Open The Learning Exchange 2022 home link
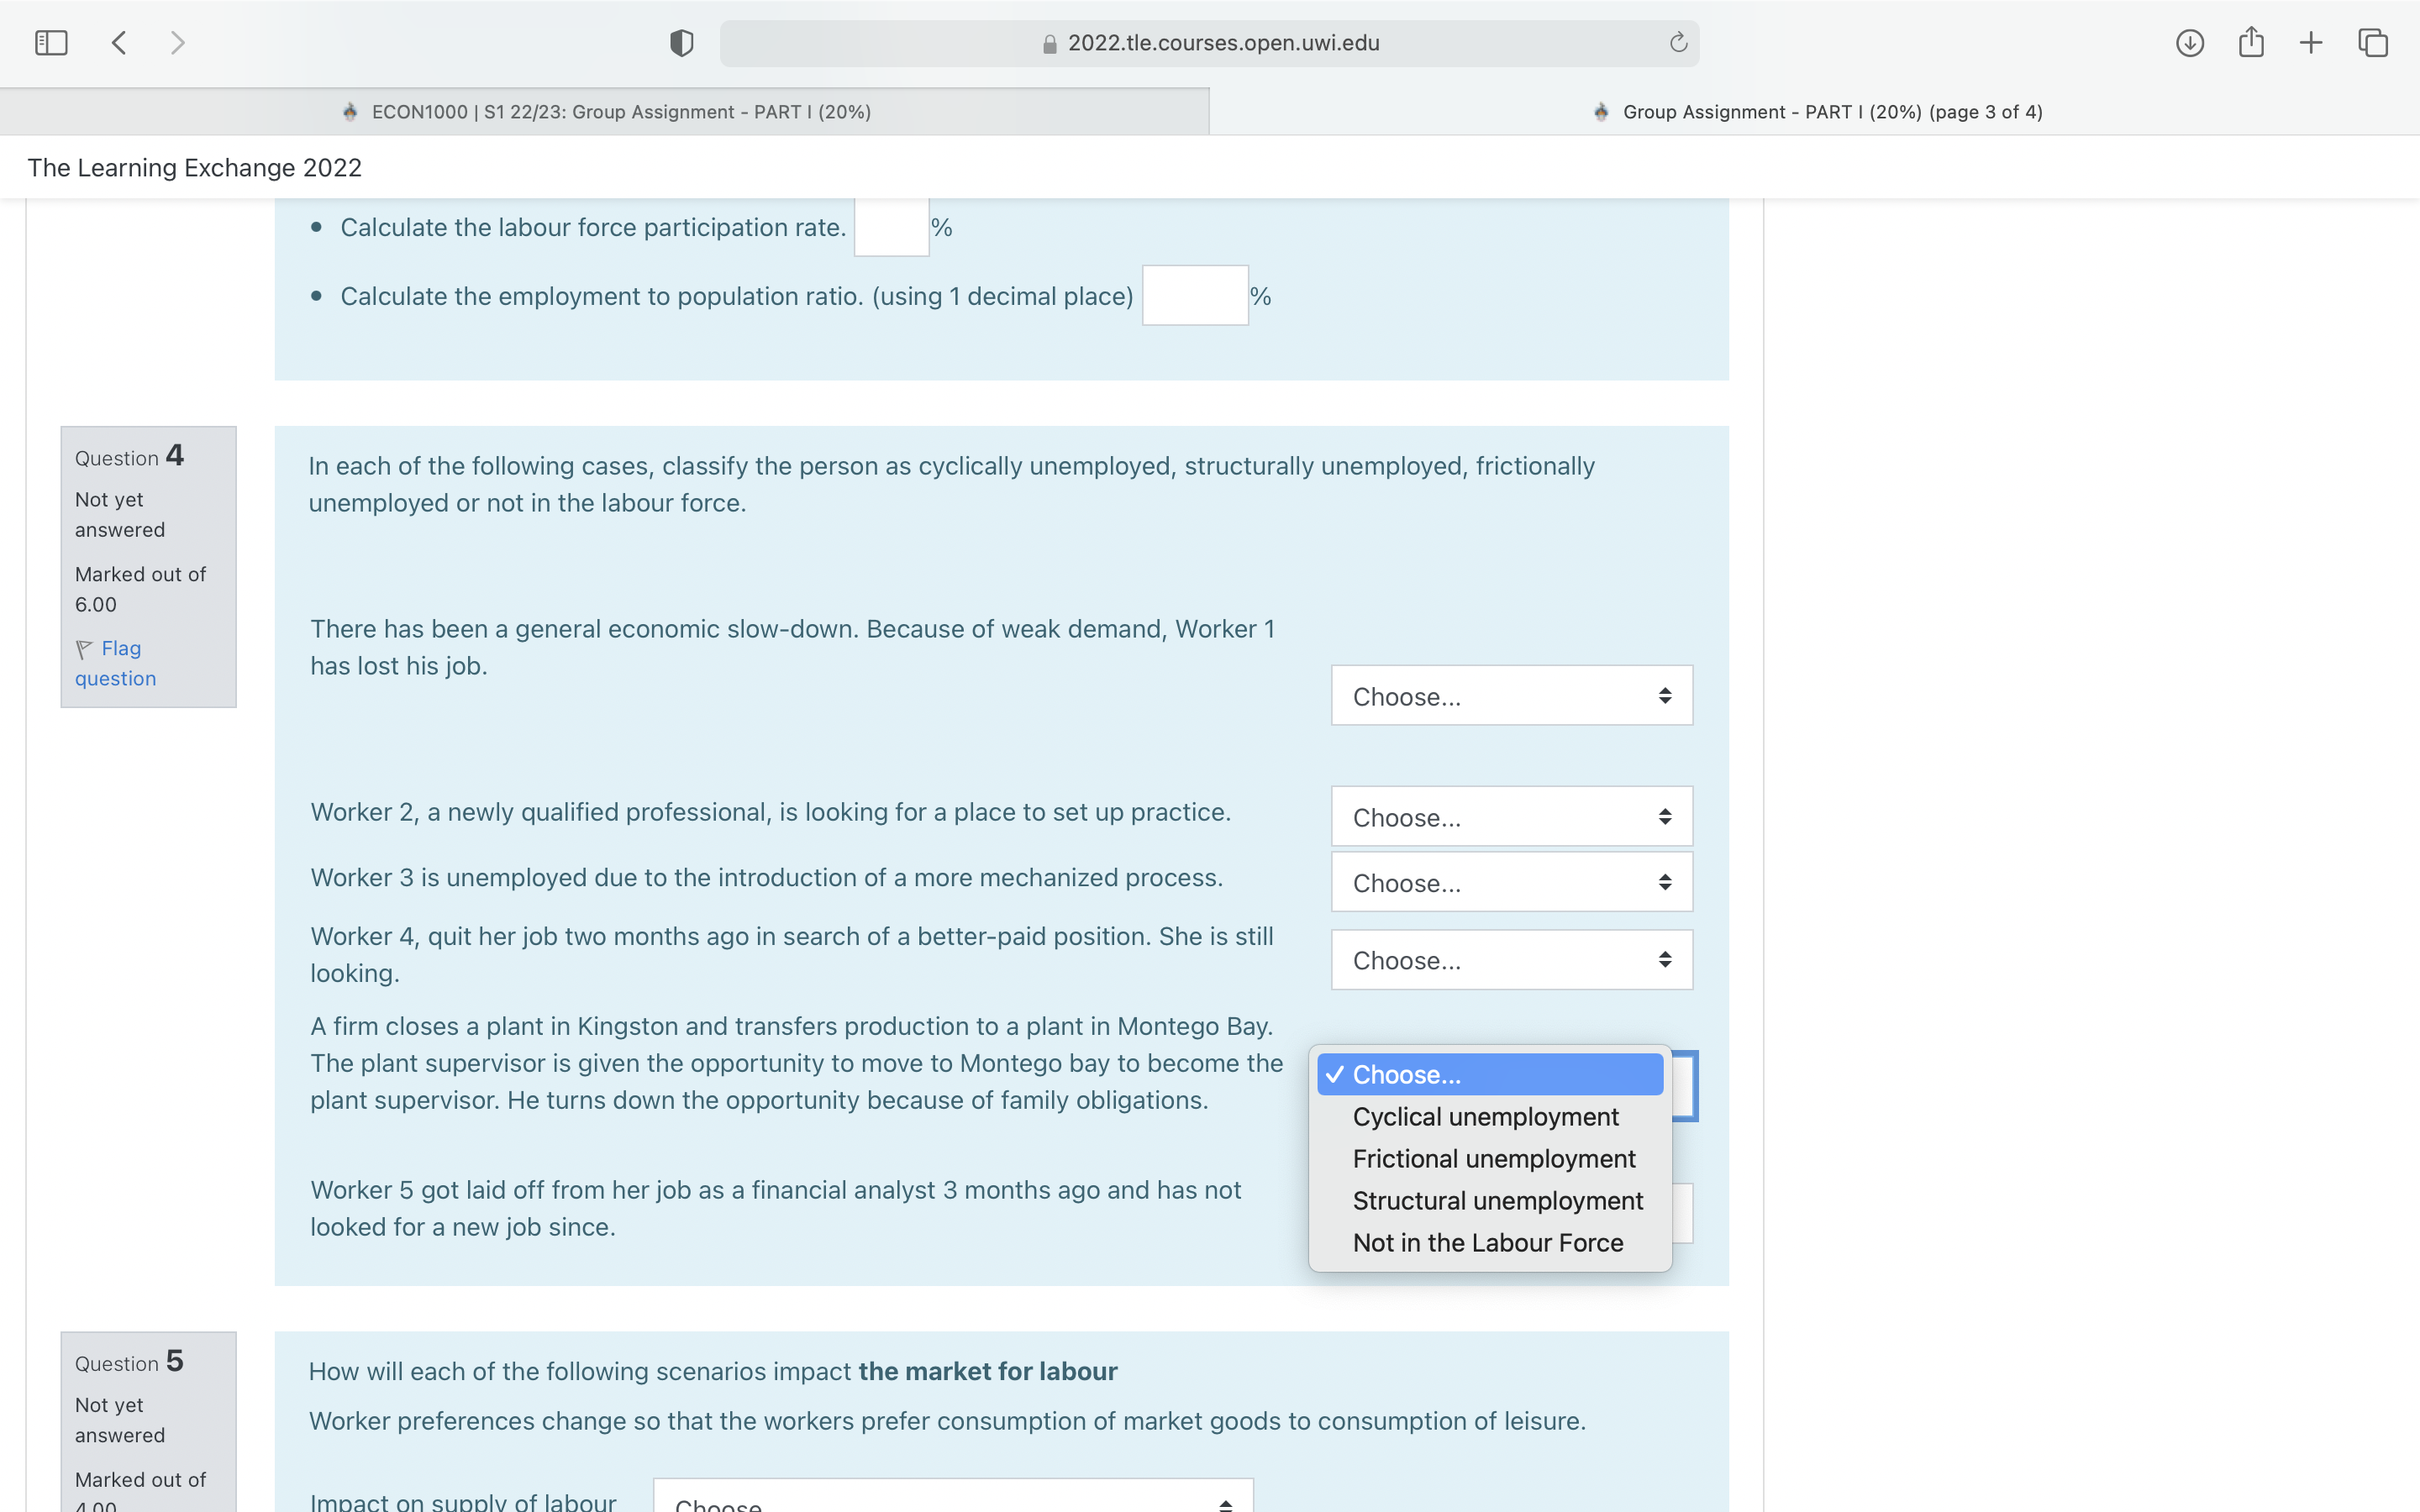 coord(194,167)
